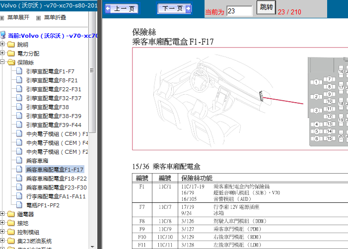Open 引擎室配電盒F22-F31 page
The width and height of the screenshot is (348, 249).
pyautogui.click(x=54, y=89)
